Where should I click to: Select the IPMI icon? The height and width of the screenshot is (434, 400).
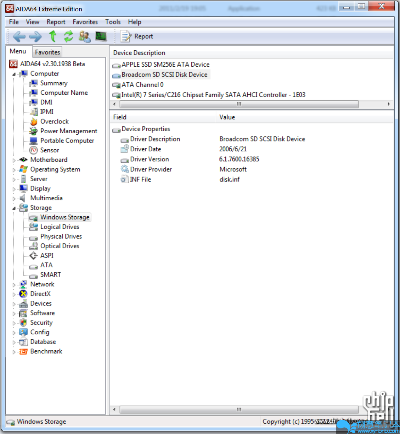point(34,112)
